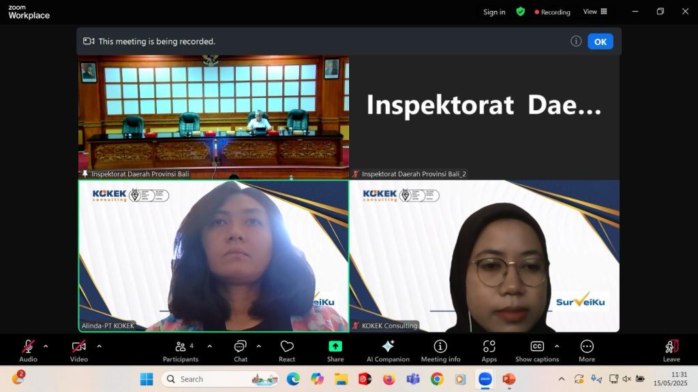Open the Chat panel

[241, 350]
